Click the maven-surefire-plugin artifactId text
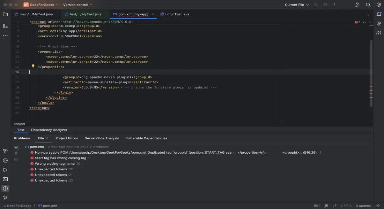 110,82
